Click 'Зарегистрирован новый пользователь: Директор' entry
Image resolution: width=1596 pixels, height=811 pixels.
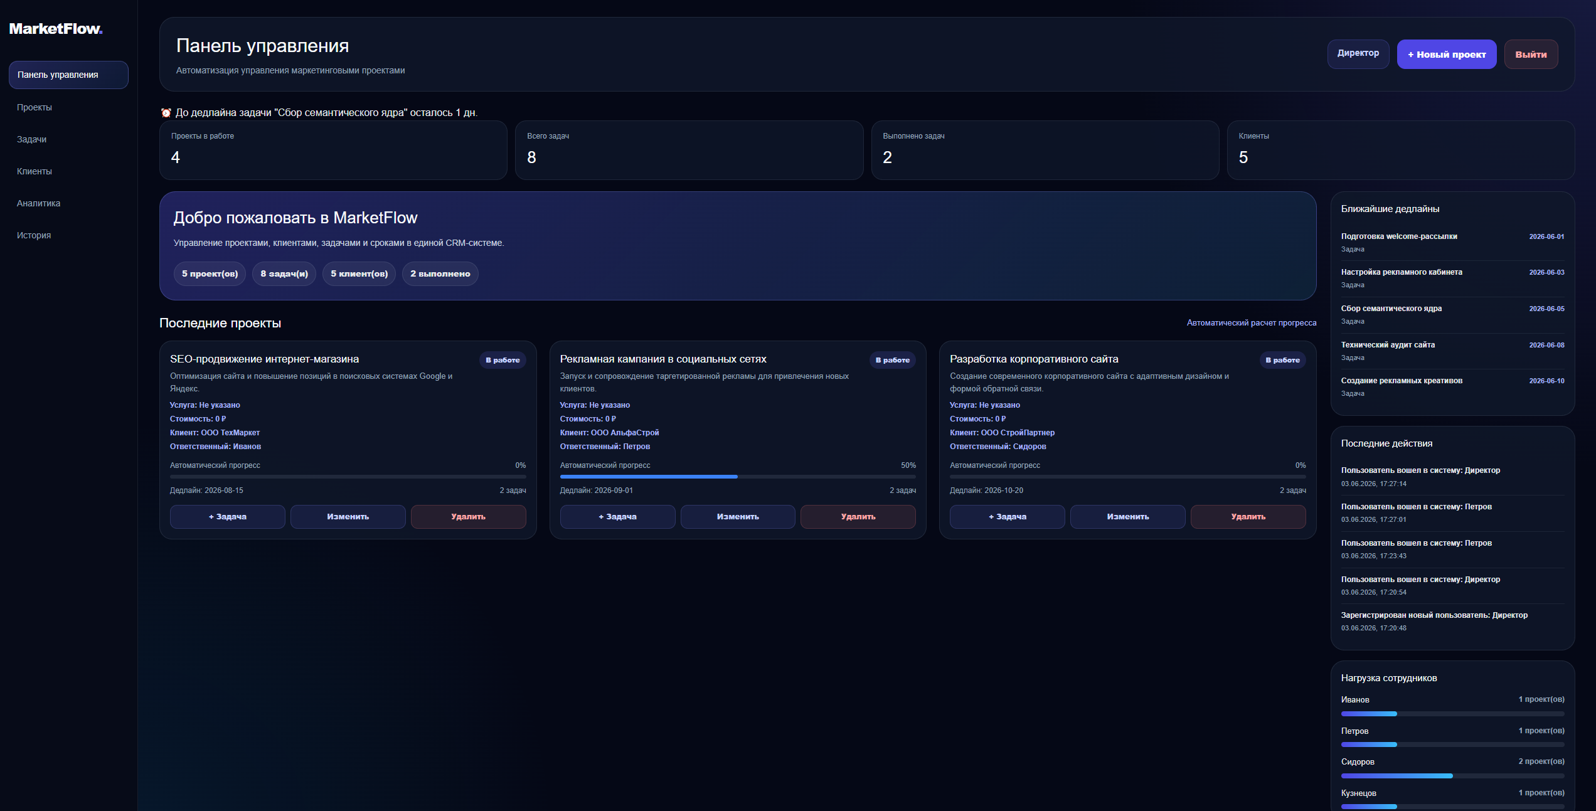tap(1453, 622)
